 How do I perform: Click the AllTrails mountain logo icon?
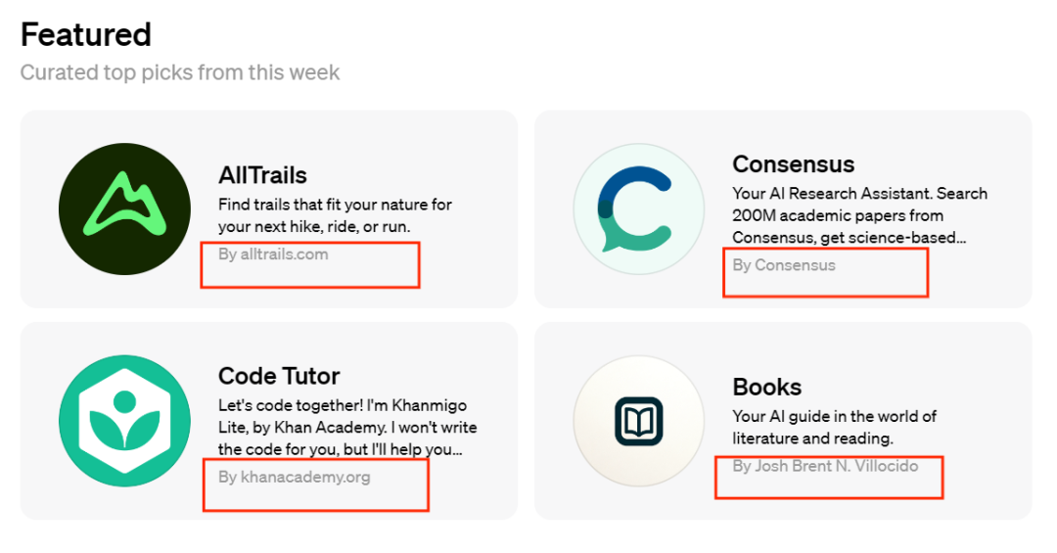[x=124, y=208]
